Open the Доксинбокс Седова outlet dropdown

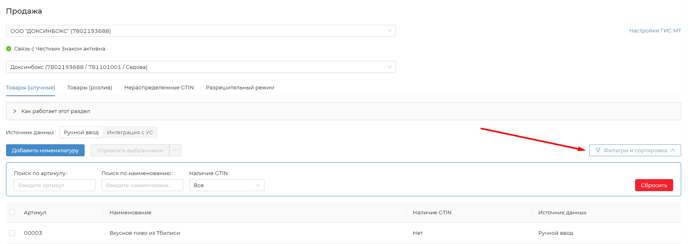click(x=201, y=67)
